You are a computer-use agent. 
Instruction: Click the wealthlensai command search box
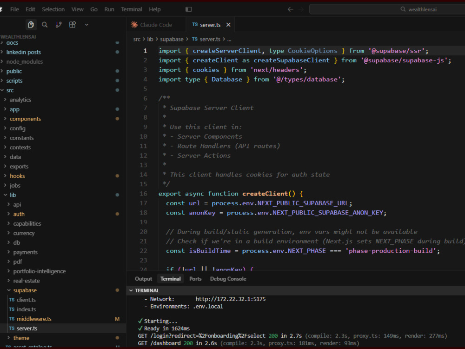click(387, 9)
